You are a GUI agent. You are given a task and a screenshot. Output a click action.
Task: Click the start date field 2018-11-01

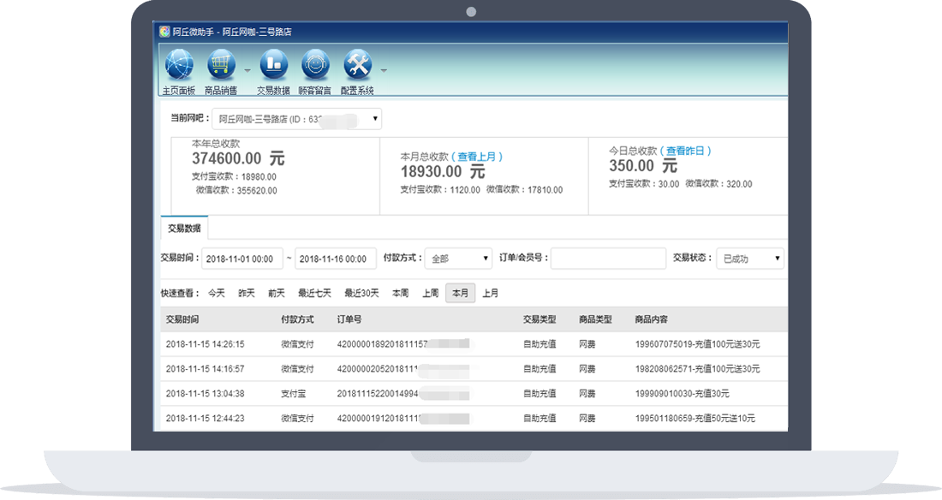click(242, 259)
